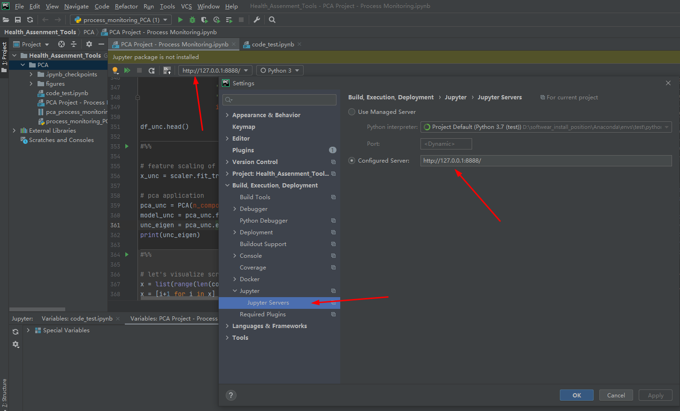Screen dimensions: 680x411
Task: Select Use Managed Server radio button
Action: pos(352,112)
